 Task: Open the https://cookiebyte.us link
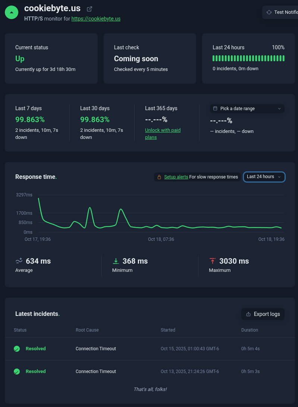[x=96, y=19]
